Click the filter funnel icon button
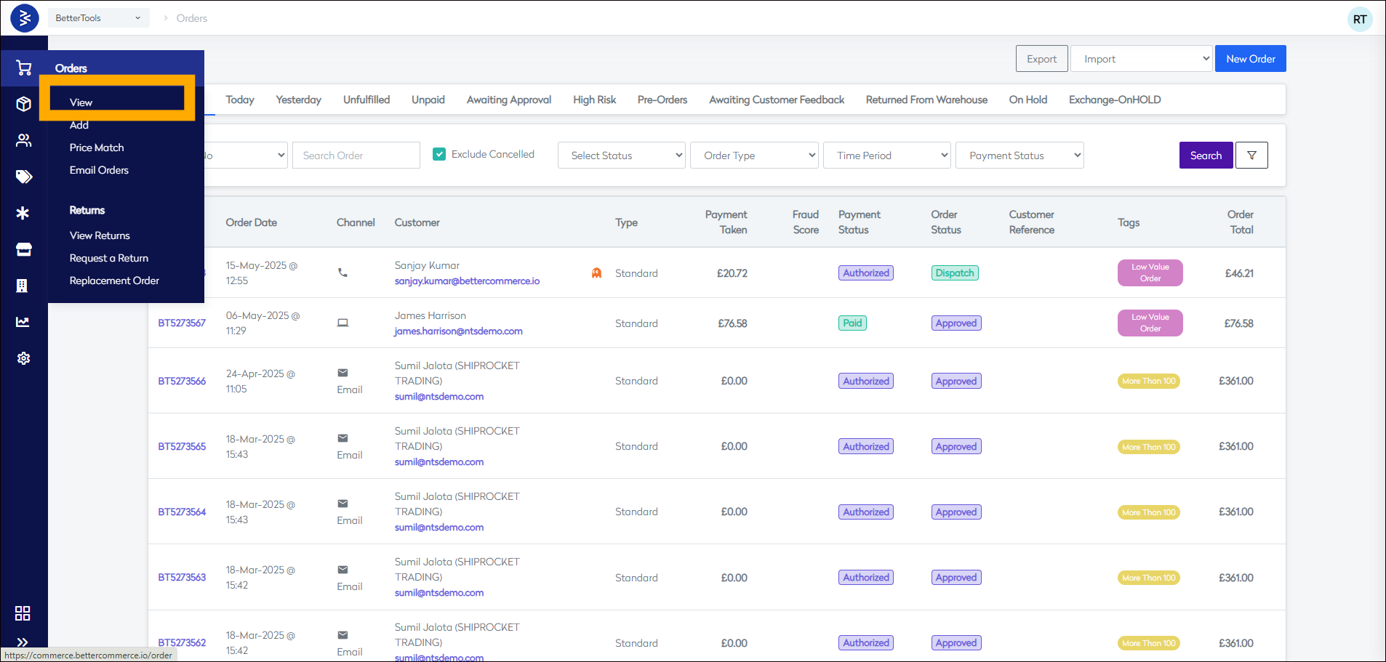Viewport: 1386px width, 662px height. click(x=1251, y=156)
